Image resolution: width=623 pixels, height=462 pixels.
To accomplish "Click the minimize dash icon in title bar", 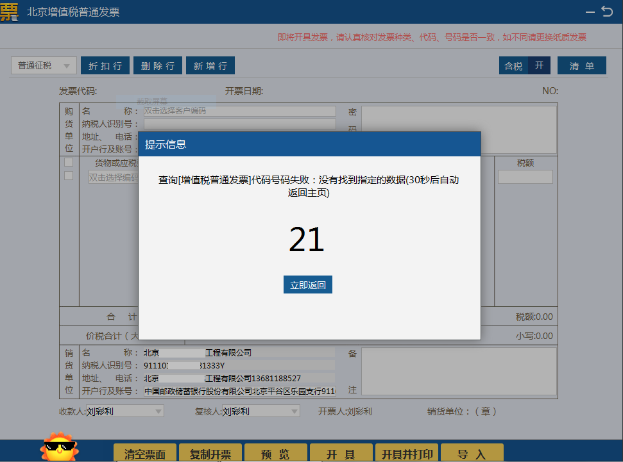I will (590, 12).
